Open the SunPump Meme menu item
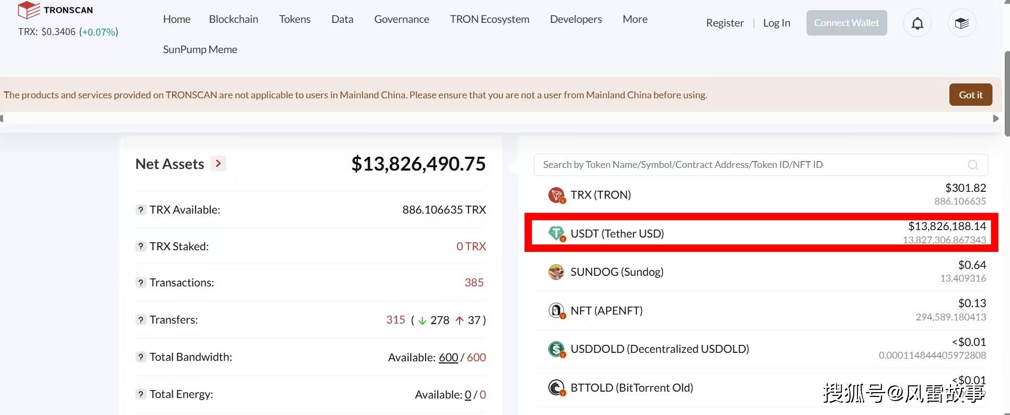The width and height of the screenshot is (1010, 415). (x=200, y=49)
